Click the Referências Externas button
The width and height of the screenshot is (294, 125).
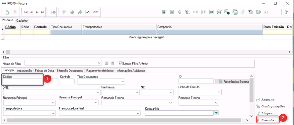point(232,81)
